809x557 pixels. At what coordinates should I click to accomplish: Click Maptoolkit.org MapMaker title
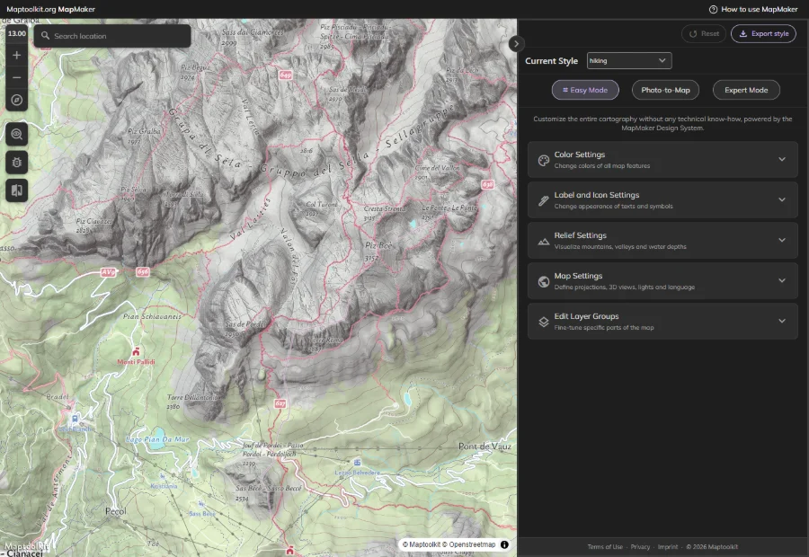click(50, 9)
